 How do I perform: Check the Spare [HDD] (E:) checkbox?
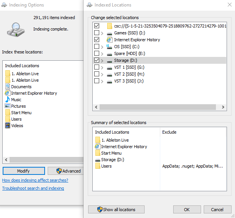(x=97, y=53)
